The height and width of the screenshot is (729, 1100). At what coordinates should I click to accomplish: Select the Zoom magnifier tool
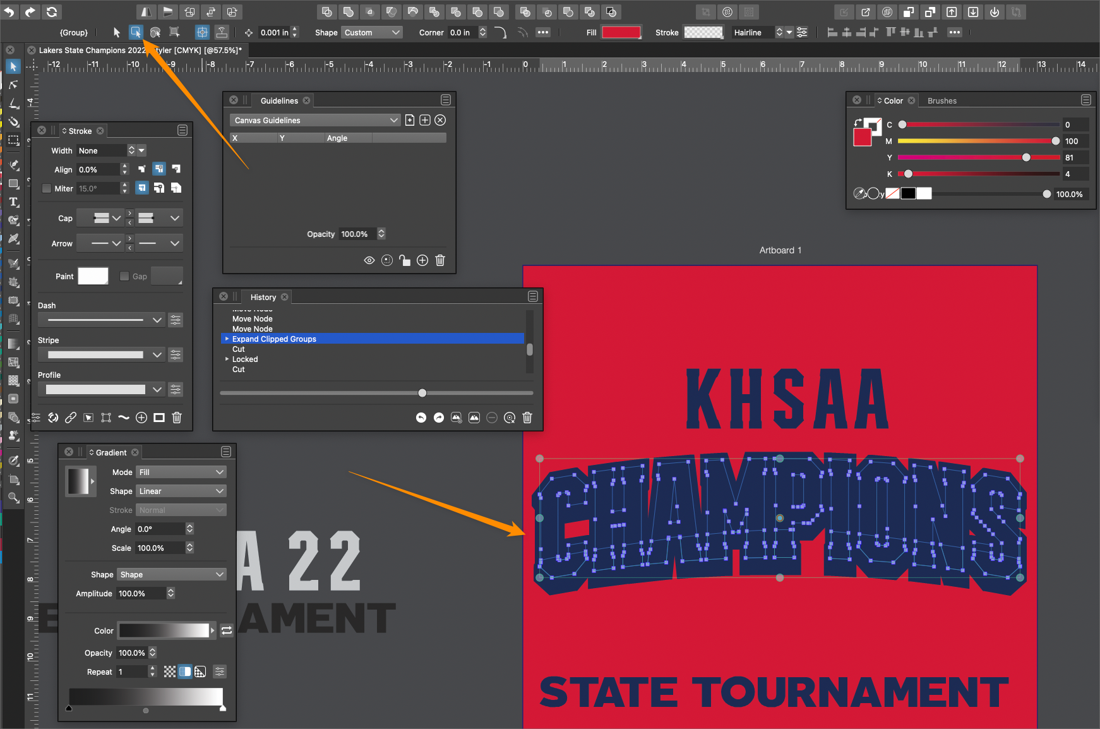pos(13,498)
